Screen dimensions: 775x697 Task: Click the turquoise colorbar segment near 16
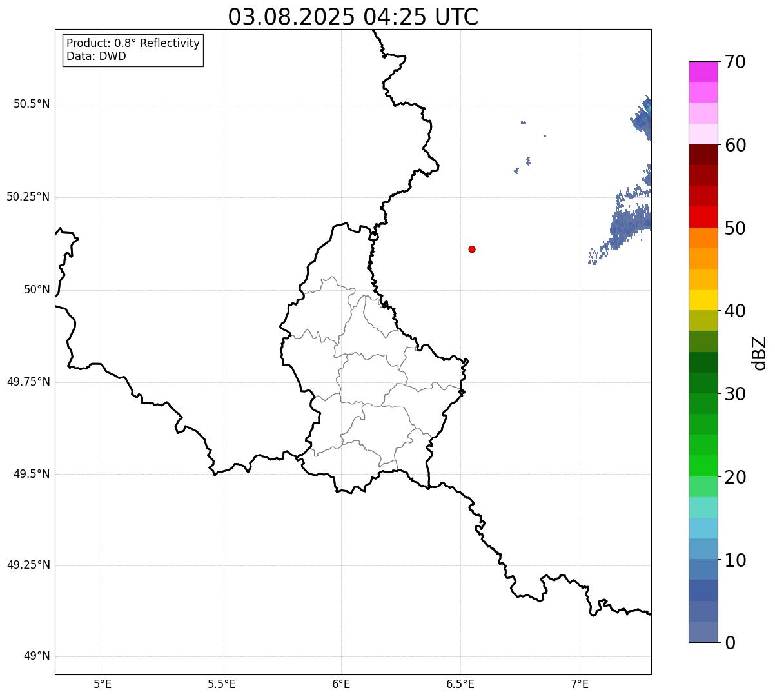[x=703, y=507]
